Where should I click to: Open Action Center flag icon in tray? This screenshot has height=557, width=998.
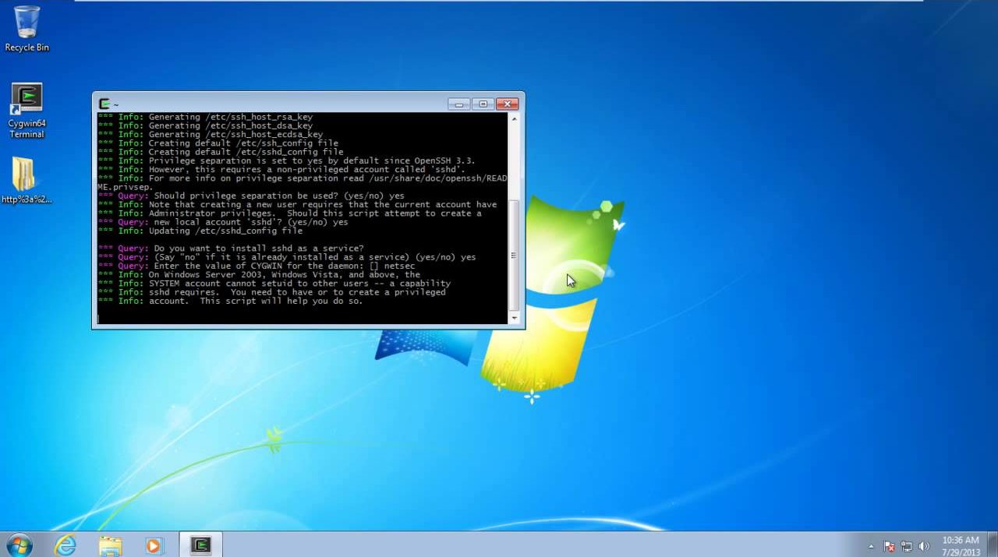[890, 546]
